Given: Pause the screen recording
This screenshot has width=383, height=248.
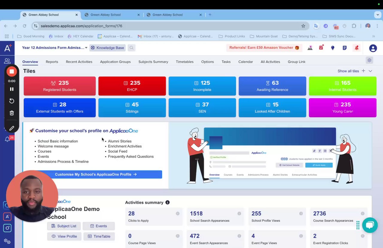Looking at the screenshot, I should pyautogui.click(x=12, y=89).
